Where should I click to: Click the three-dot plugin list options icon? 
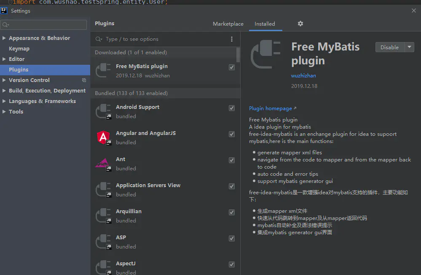coord(232,39)
